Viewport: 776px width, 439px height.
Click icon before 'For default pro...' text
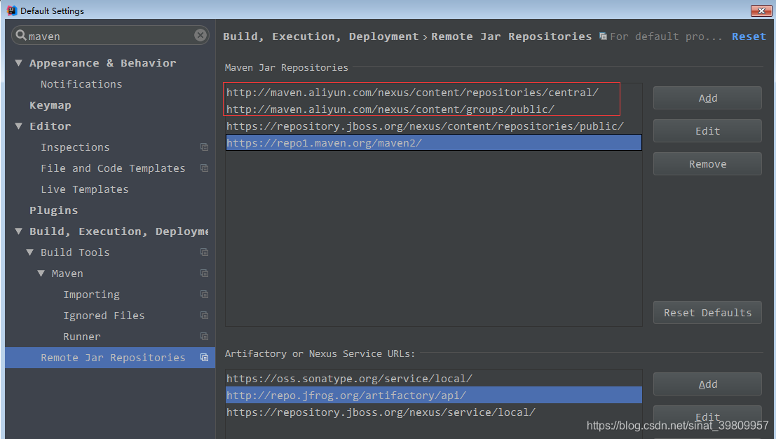pos(603,36)
